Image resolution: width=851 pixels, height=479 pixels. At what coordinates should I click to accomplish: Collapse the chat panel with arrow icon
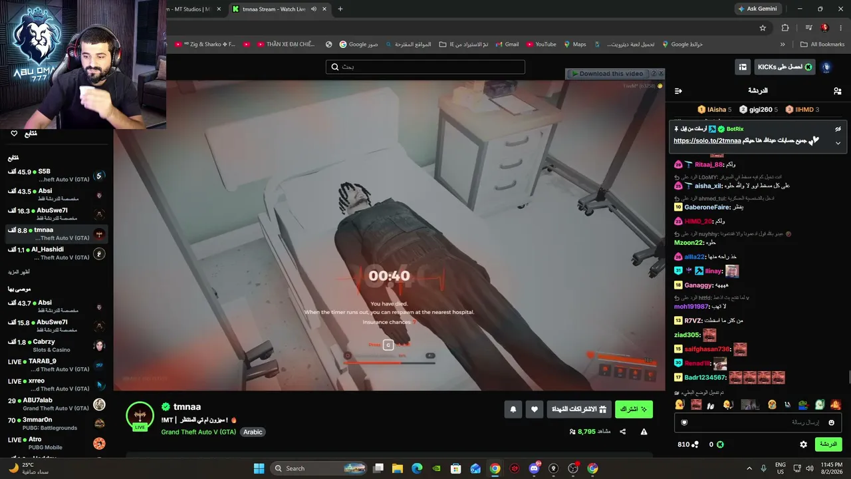coord(678,91)
